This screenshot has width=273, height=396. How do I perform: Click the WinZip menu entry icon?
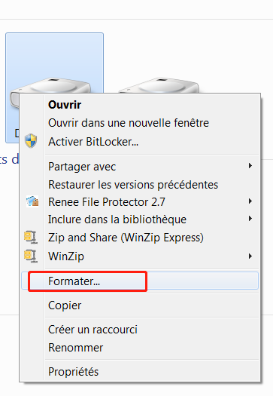tap(31, 256)
